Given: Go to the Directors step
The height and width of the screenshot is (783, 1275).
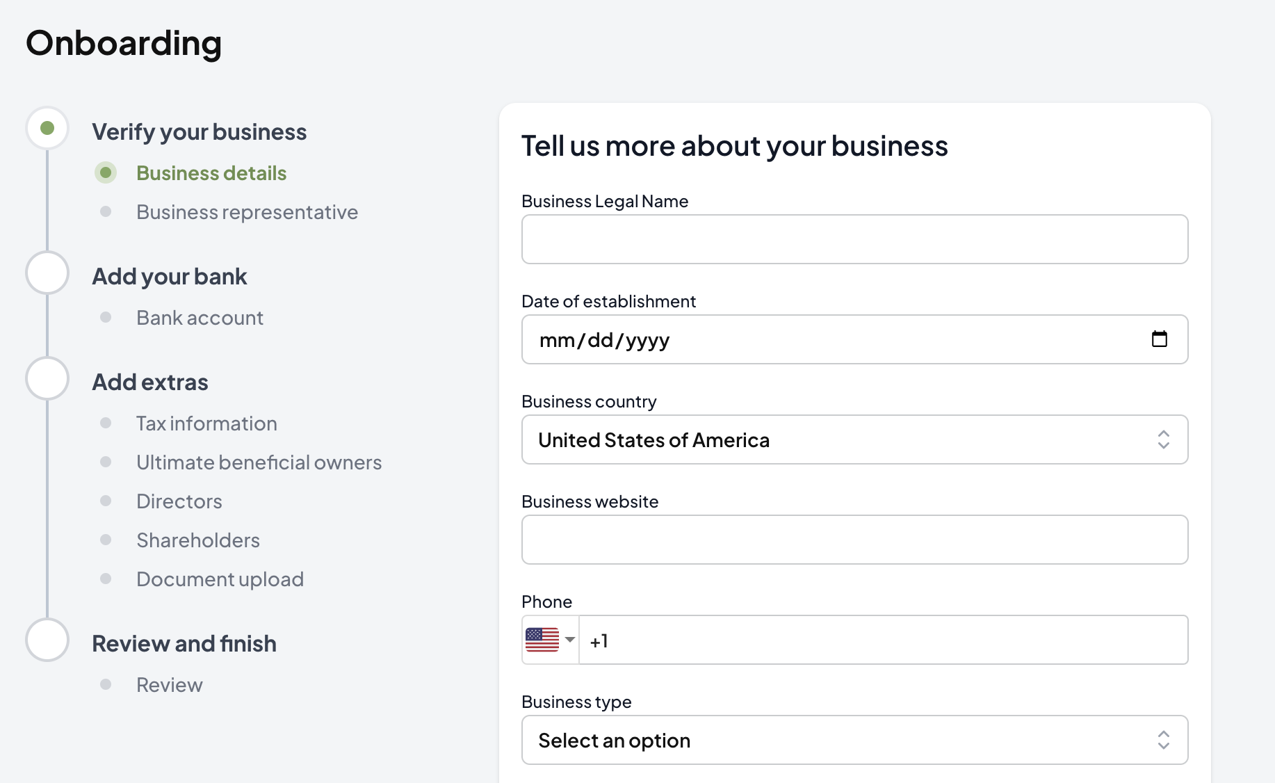Looking at the screenshot, I should [179, 501].
